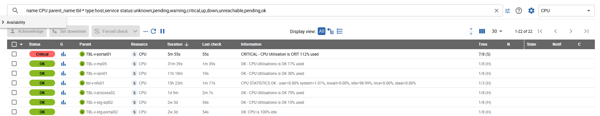The height and width of the screenshot is (116, 600).
Task: Check the TBL-v-portal01 row checkbox
Action: click(14, 54)
